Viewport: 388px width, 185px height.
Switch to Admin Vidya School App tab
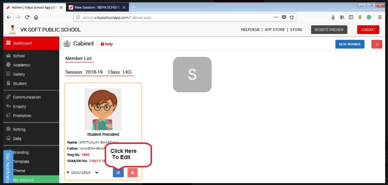34,8
